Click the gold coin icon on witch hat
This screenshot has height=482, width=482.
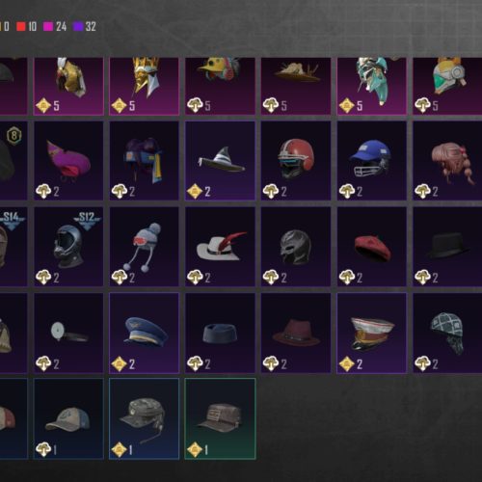coord(194,192)
